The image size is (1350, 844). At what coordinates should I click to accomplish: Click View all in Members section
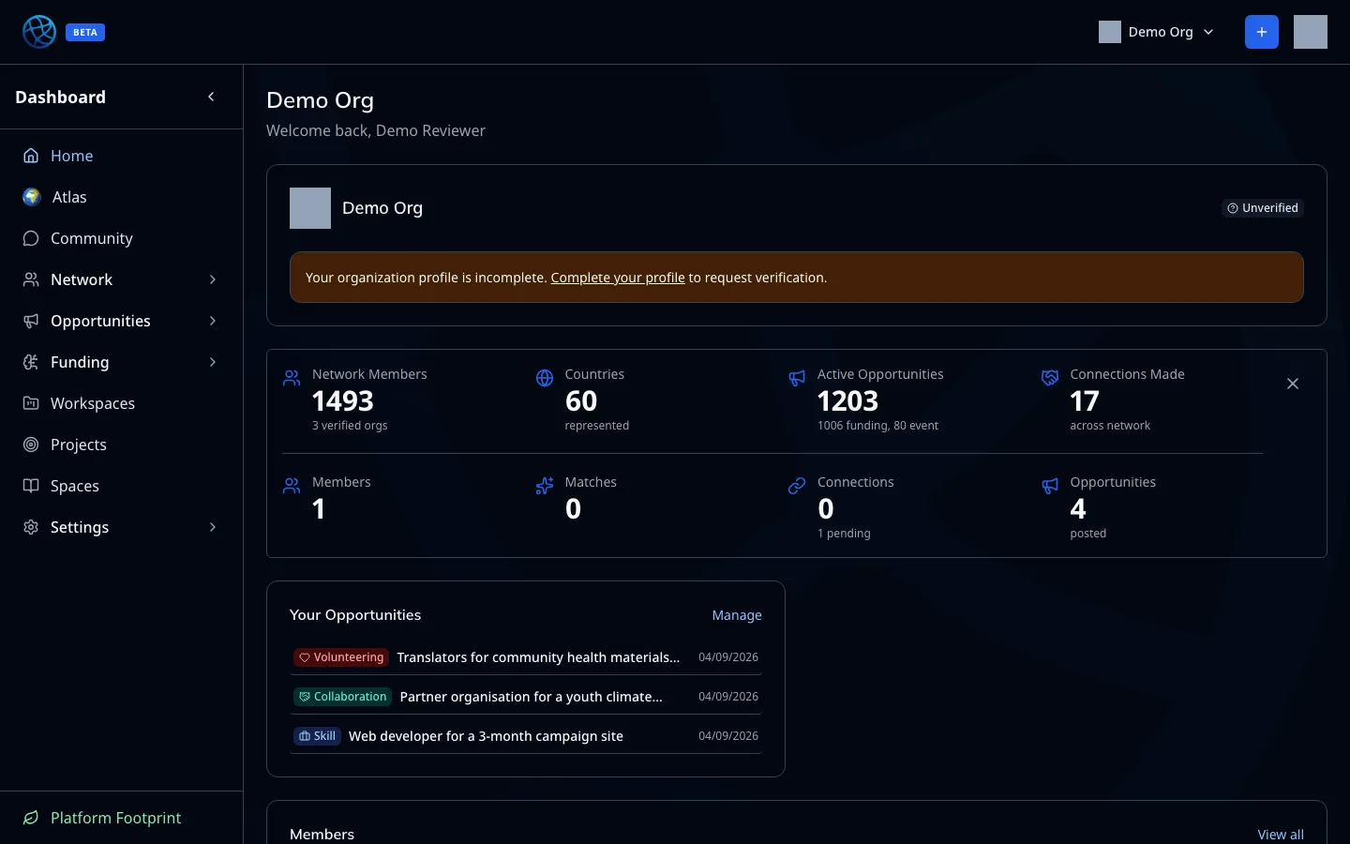coord(1281,835)
